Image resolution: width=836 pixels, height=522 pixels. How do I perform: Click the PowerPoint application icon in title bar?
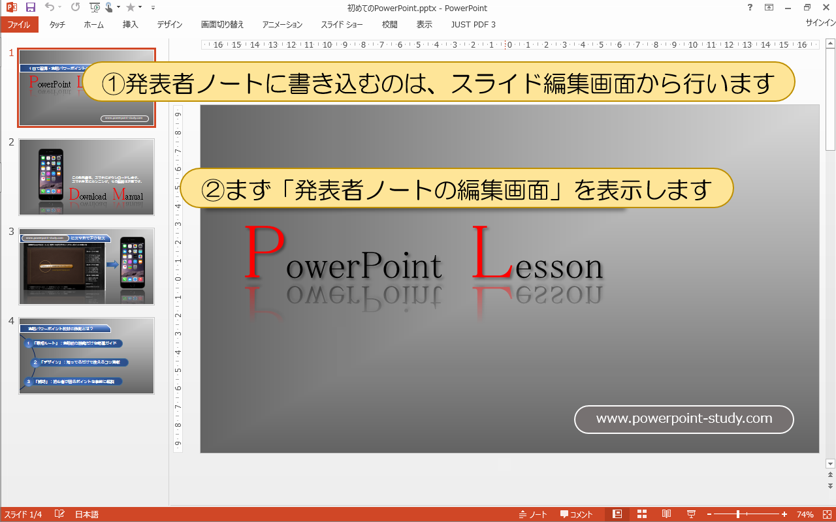(11, 8)
